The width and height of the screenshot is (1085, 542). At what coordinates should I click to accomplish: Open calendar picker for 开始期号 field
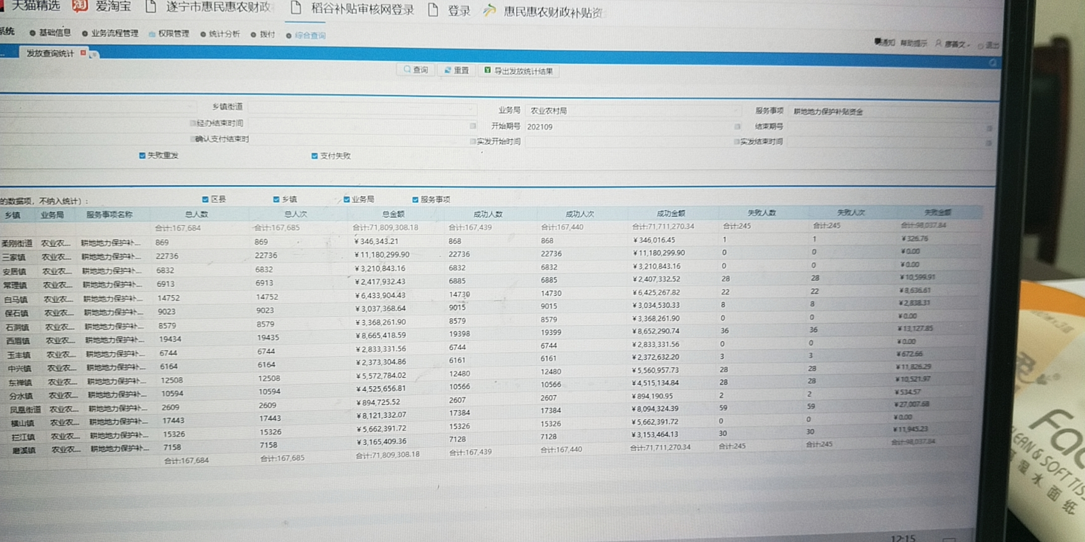coord(737,126)
